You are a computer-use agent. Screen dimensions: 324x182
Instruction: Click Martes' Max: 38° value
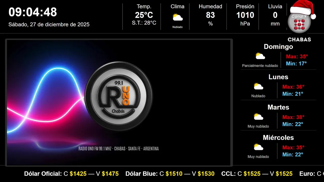pyautogui.click(x=293, y=117)
